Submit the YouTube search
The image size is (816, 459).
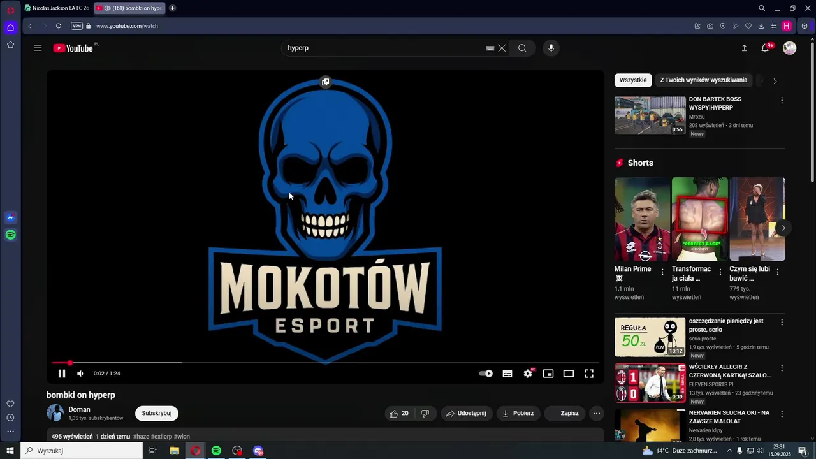click(522, 48)
